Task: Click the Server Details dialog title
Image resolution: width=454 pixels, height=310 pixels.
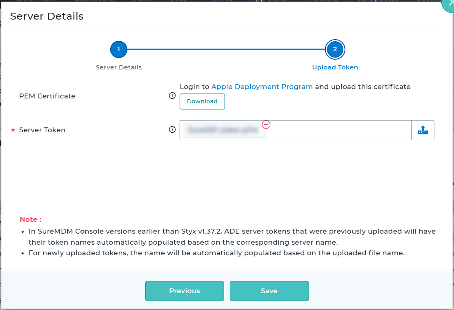Action: tap(47, 16)
